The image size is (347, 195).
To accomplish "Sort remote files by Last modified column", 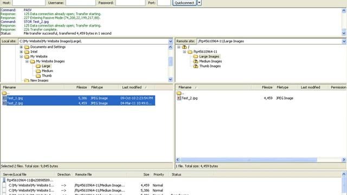I will (312, 87).
